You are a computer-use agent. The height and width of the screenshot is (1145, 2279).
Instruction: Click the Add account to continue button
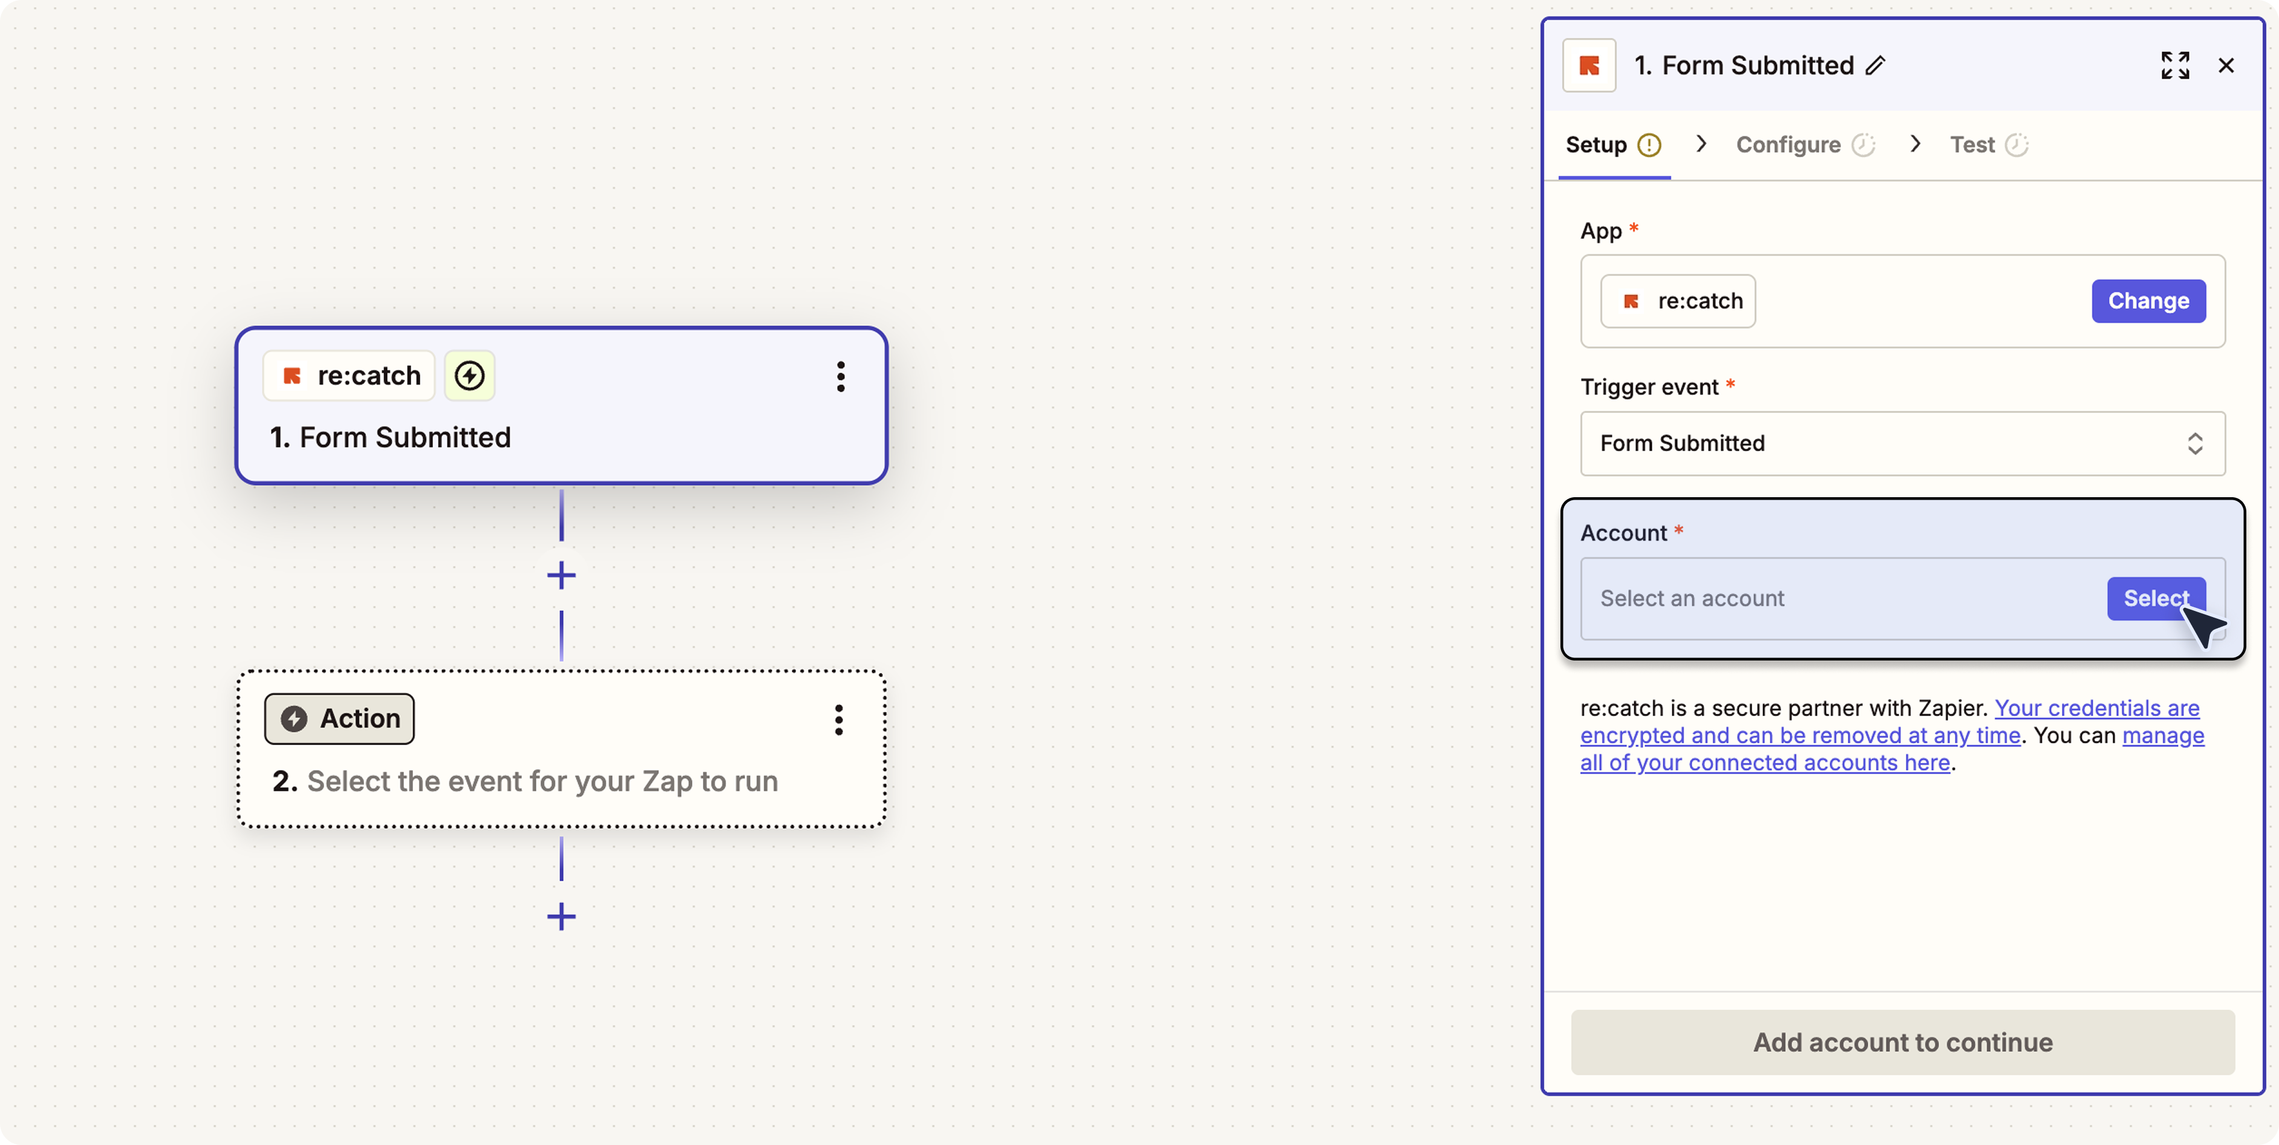[x=1902, y=1042]
